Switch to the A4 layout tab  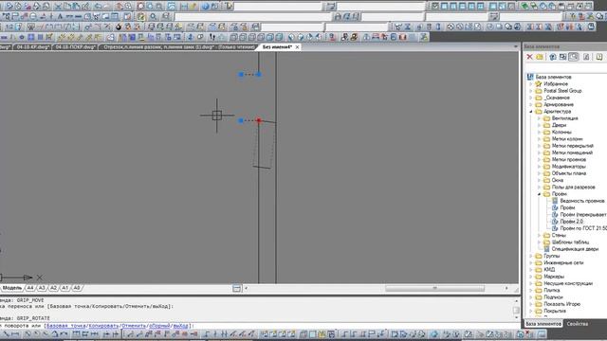(x=30, y=288)
